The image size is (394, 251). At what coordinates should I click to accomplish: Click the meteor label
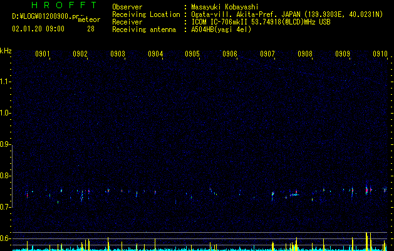pos(89,19)
